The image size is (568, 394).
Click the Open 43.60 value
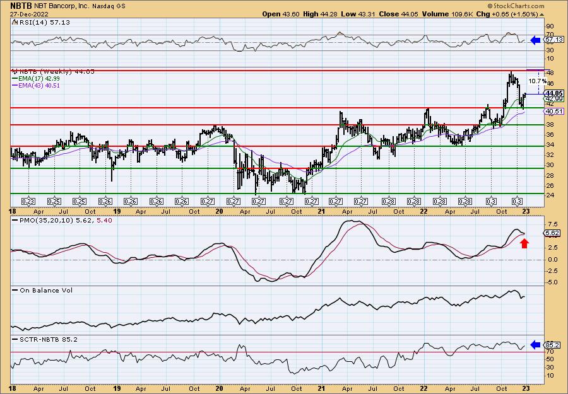[x=281, y=14]
